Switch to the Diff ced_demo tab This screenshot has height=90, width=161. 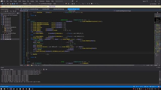[x=29, y=9]
